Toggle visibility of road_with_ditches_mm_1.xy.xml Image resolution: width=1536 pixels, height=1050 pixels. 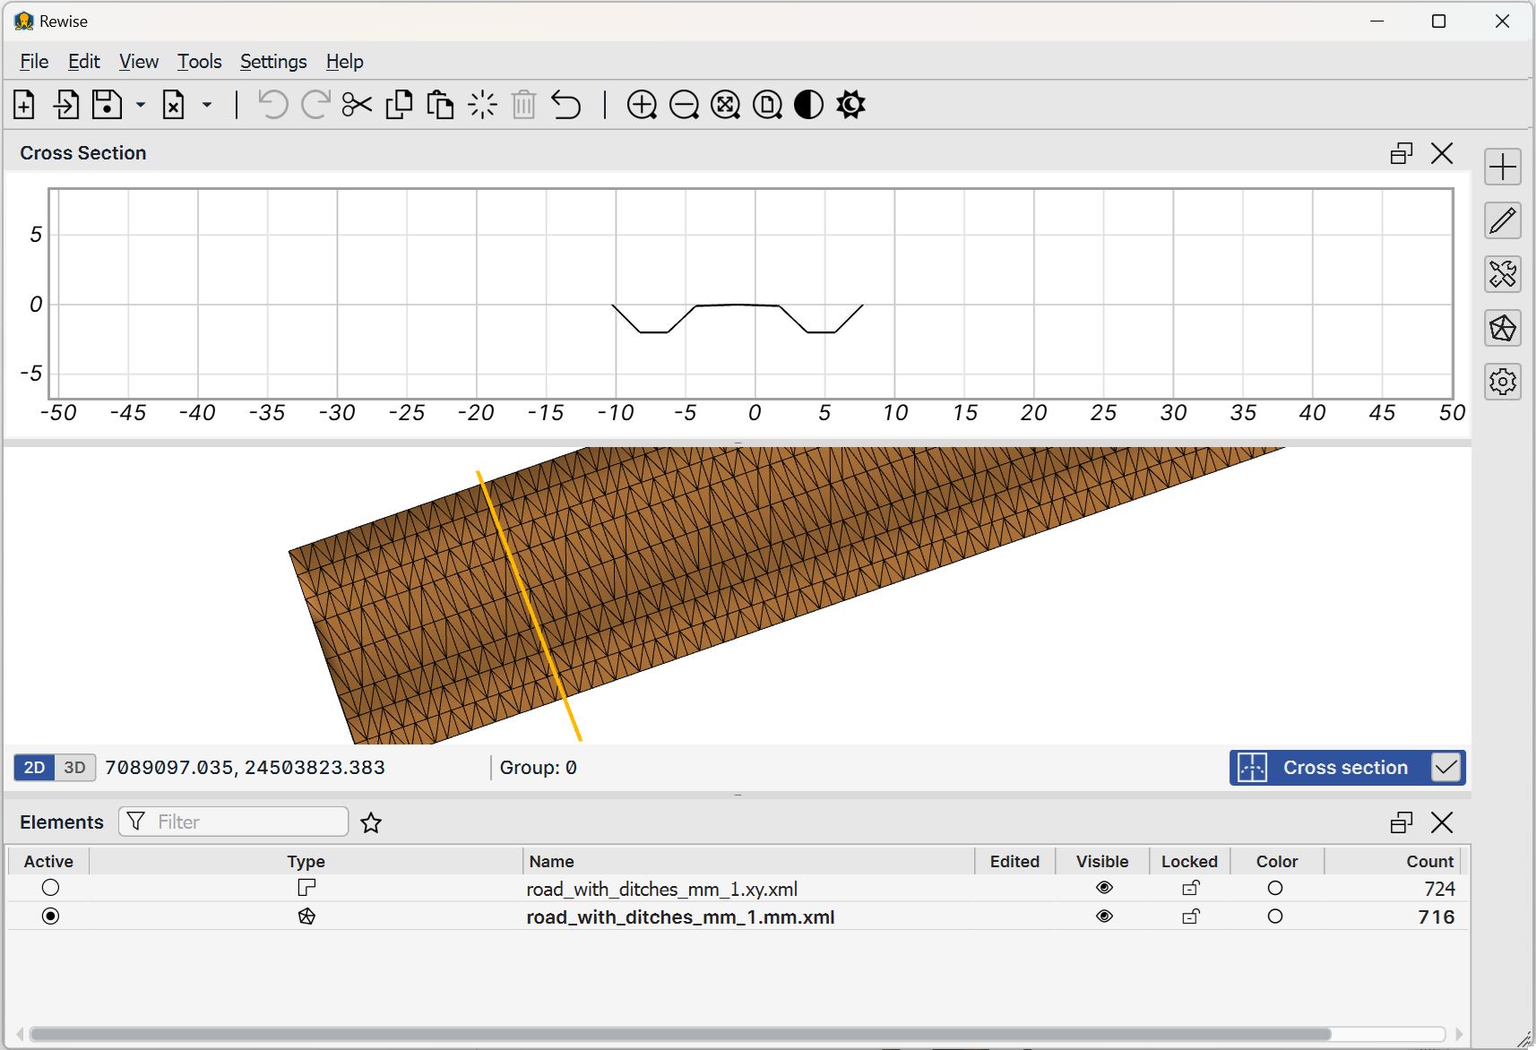[1104, 888]
